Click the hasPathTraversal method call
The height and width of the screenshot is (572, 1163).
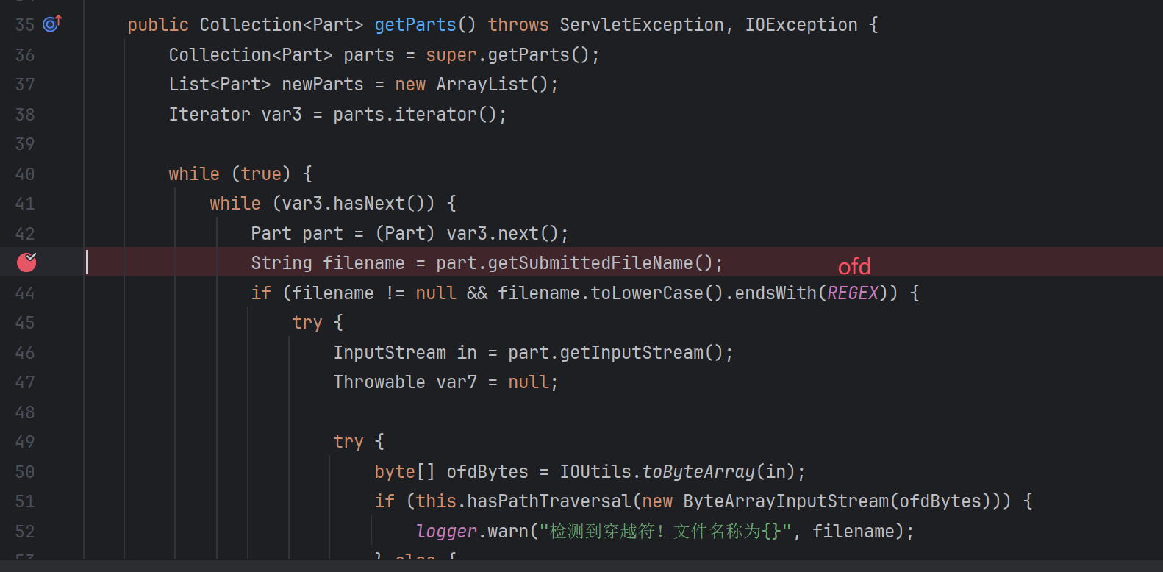click(549, 501)
